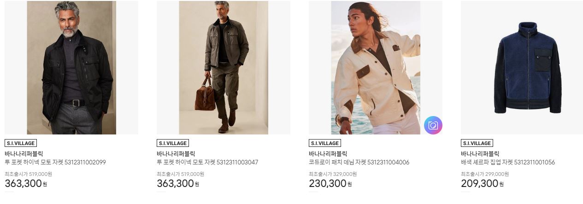The image size is (583, 204).
Task: Click the 209,300원 price
Action: pyautogui.click(x=482, y=183)
